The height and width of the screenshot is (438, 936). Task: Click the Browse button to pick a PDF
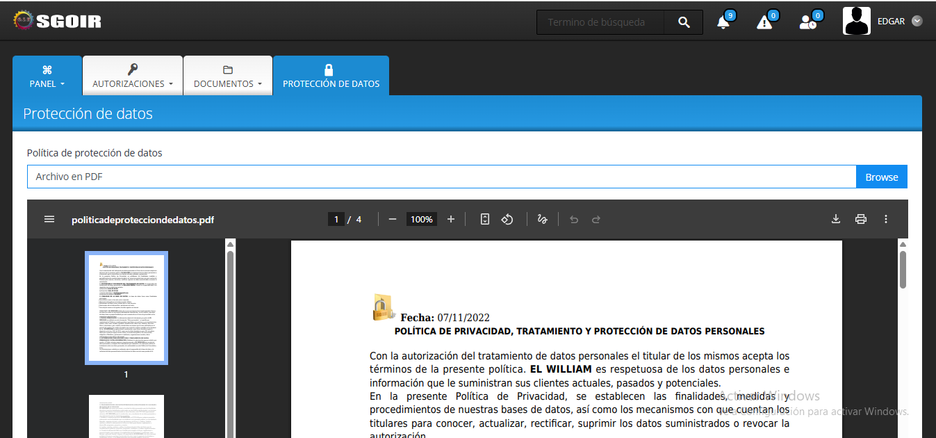(x=881, y=177)
